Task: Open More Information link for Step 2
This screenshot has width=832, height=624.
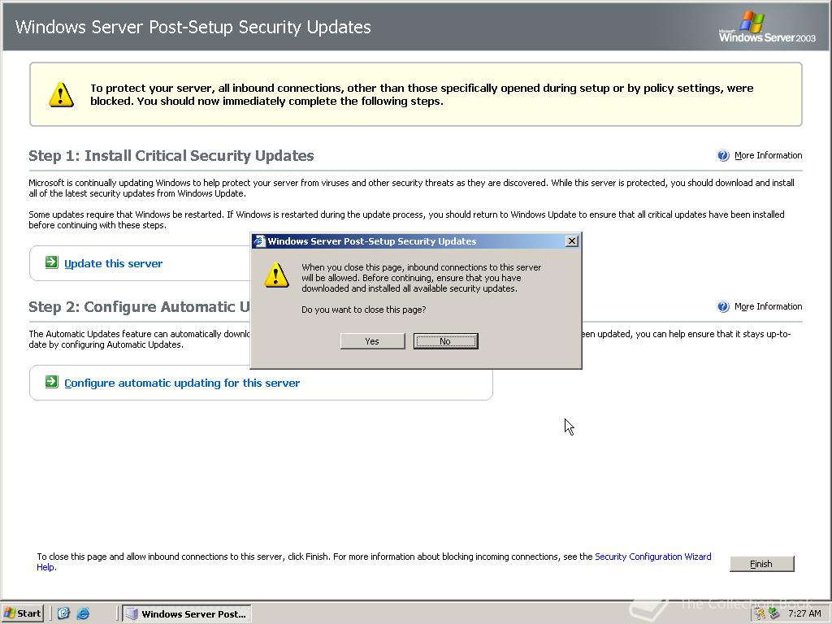Action: click(x=769, y=306)
